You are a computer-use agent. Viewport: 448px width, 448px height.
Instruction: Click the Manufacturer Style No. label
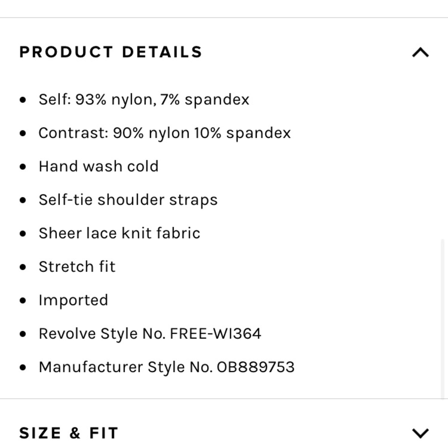[125, 367]
